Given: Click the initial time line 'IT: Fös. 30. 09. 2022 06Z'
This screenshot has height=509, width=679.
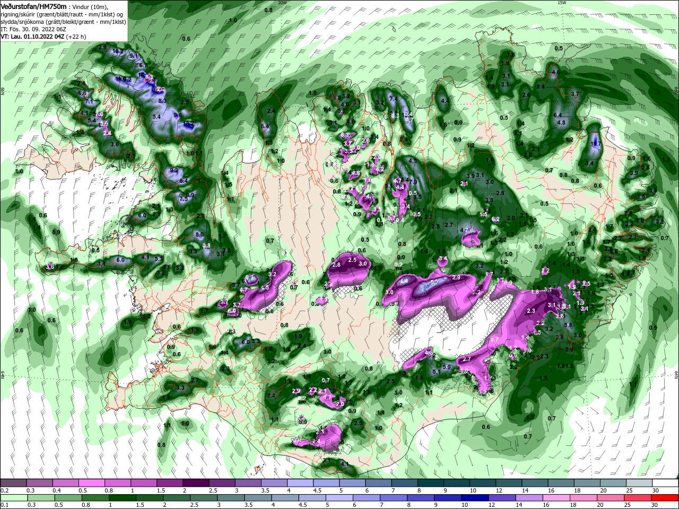Looking at the screenshot, I should click(32, 29).
